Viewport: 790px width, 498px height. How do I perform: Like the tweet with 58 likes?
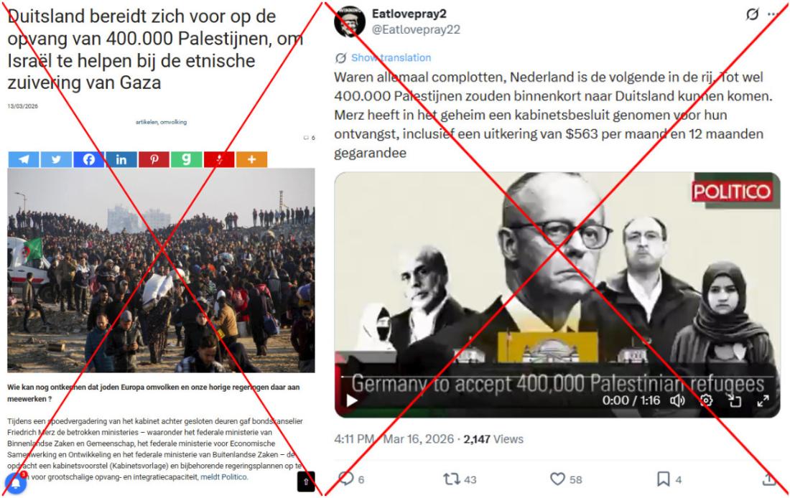(557, 479)
